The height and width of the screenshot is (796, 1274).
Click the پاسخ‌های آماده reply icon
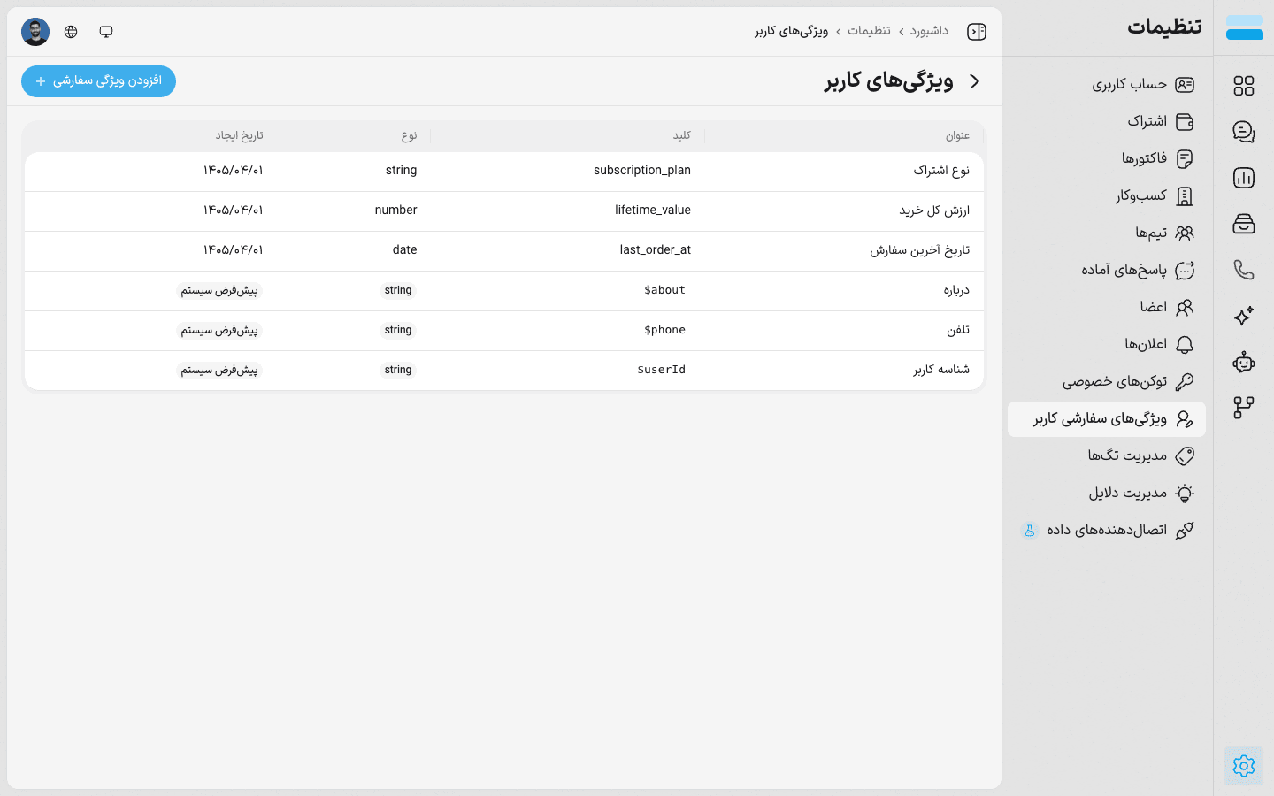pos(1185,270)
